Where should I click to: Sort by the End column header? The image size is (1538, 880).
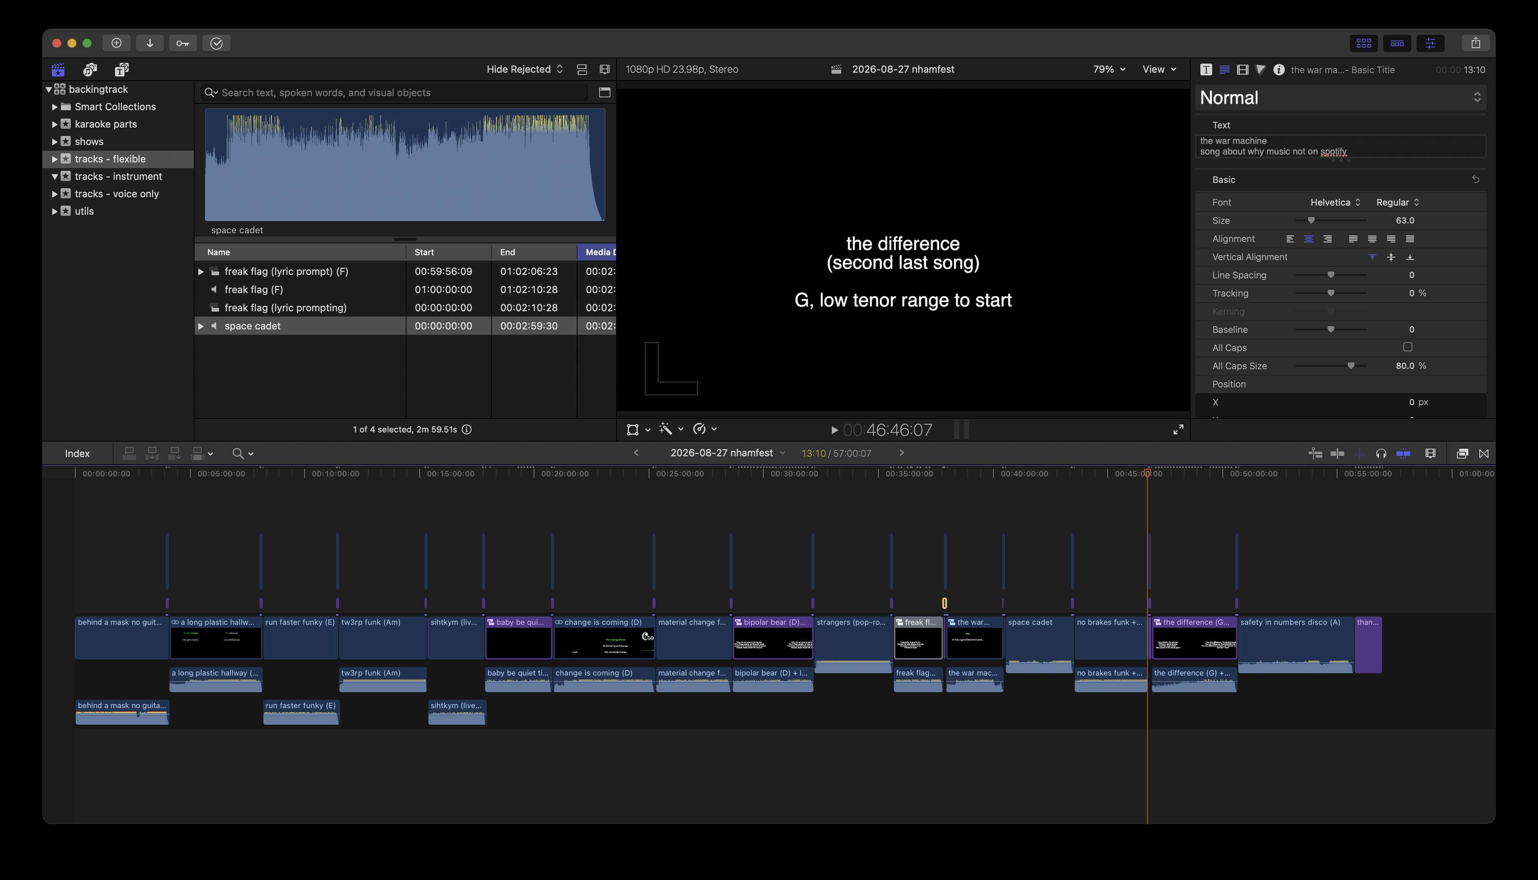click(534, 252)
